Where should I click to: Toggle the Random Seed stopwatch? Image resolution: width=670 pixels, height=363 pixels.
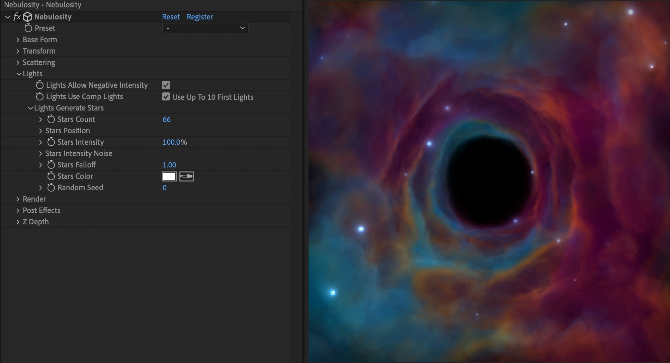(51, 188)
